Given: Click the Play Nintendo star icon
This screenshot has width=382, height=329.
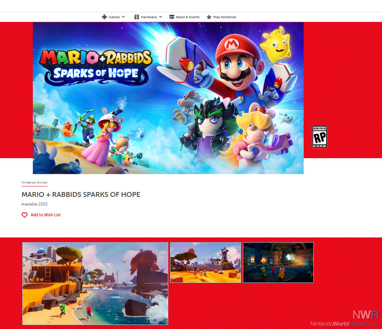Looking at the screenshot, I should click(x=209, y=17).
